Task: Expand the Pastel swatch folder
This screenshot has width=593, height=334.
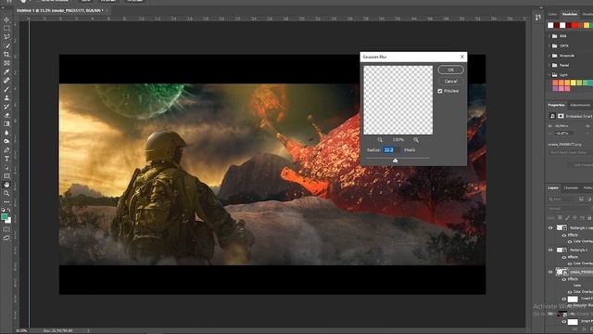Action: (x=549, y=65)
